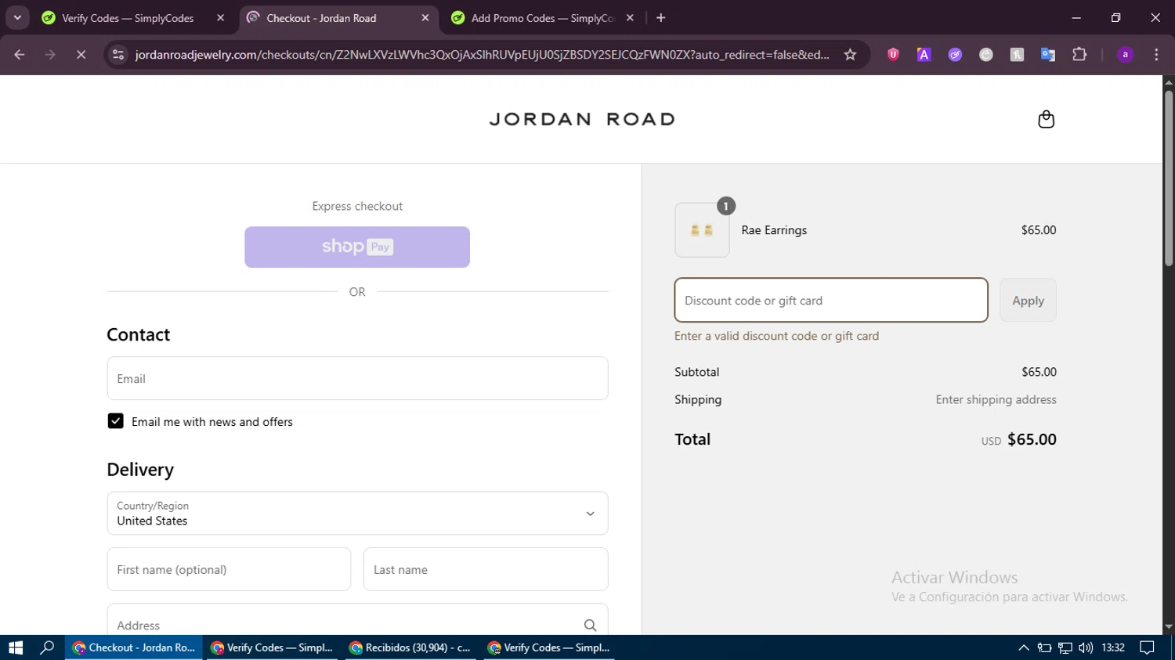Open the Google Translate extension icon
The image size is (1175, 660).
coord(1048,55)
